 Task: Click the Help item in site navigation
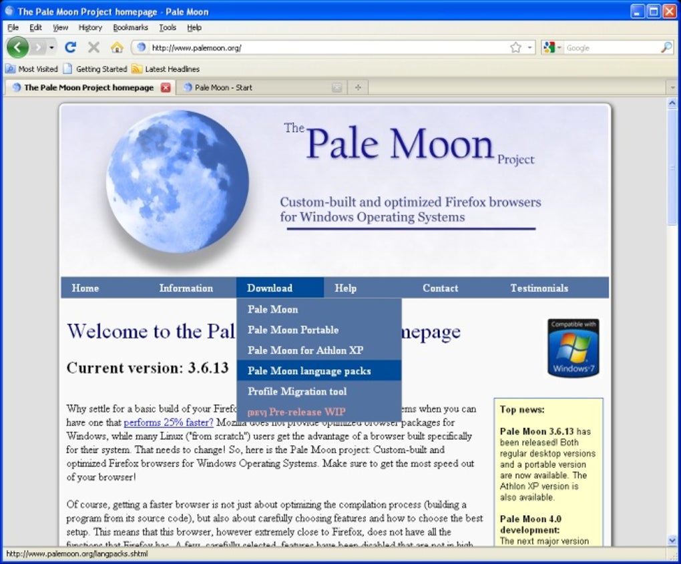[345, 288]
